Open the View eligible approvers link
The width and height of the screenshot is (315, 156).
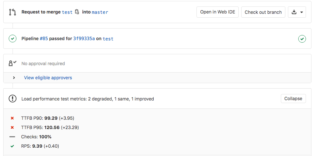tap(48, 78)
